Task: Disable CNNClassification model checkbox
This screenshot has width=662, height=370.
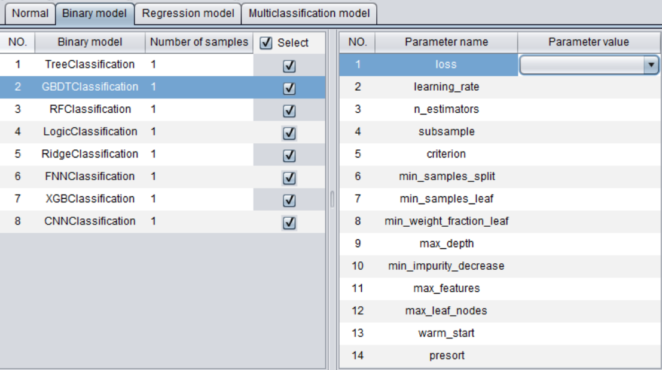Action: tap(289, 223)
